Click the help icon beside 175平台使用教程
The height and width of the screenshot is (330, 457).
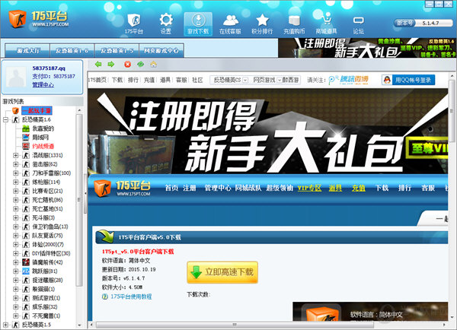(105, 297)
